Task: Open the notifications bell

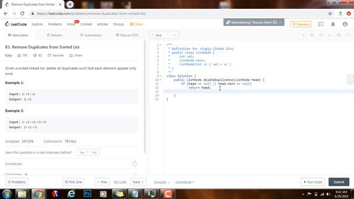Action: (x=333, y=24)
